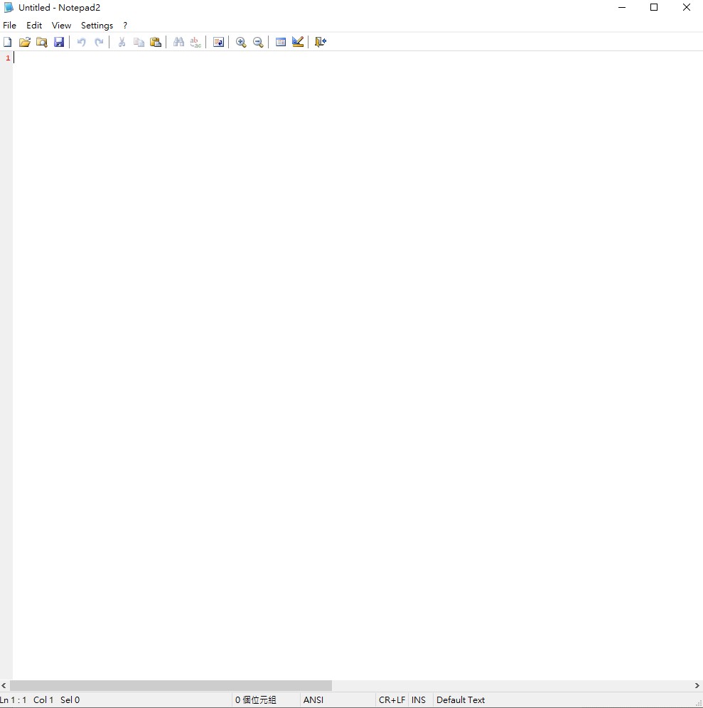The height and width of the screenshot is (708, 703).
Task: Maximize the Notepad2 window
Action: pyautogui.click(x=654, y=7)
